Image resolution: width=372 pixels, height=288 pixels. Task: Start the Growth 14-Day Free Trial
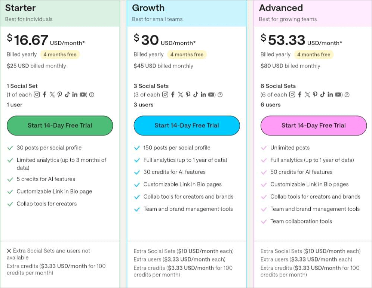[x=187, y=126]
